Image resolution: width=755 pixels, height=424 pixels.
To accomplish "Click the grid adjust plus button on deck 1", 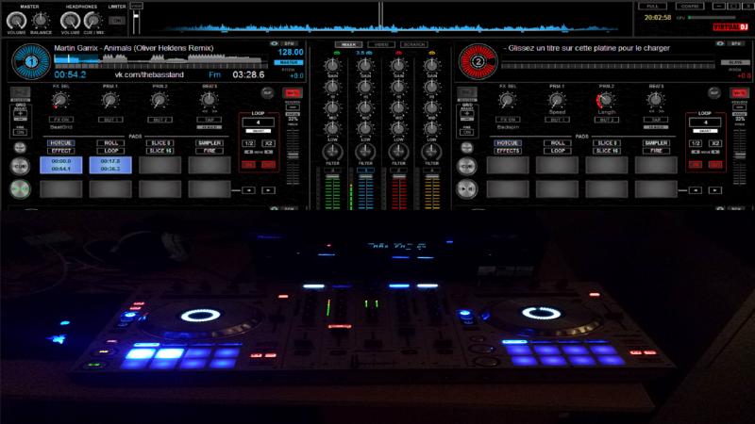I will 20,114.
